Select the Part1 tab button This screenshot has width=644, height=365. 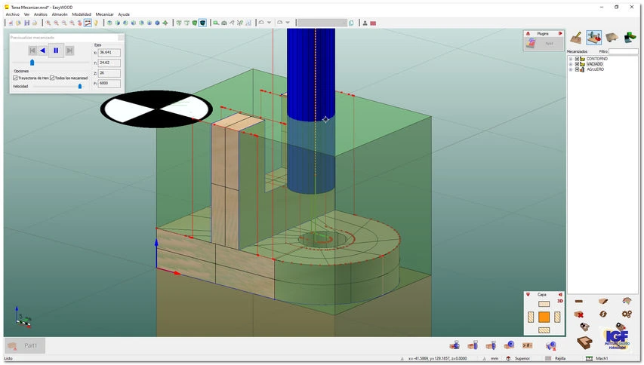tap(25, 345)
